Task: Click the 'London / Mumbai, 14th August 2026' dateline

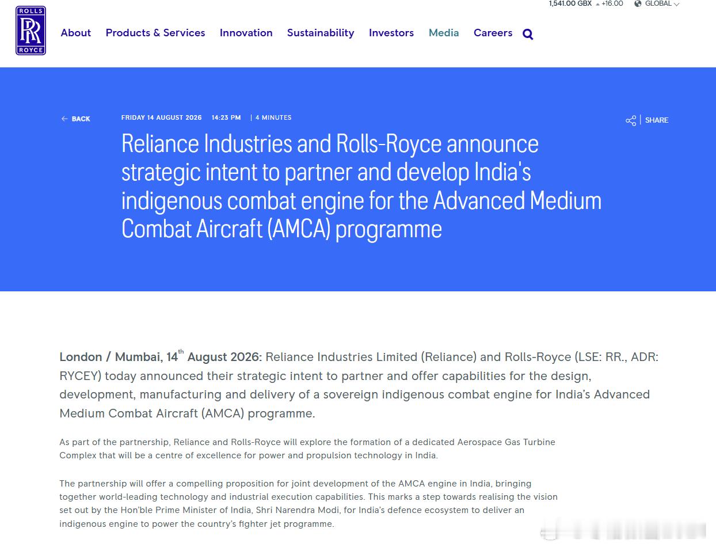Action: pyautogui.click(x=161, y=356)
